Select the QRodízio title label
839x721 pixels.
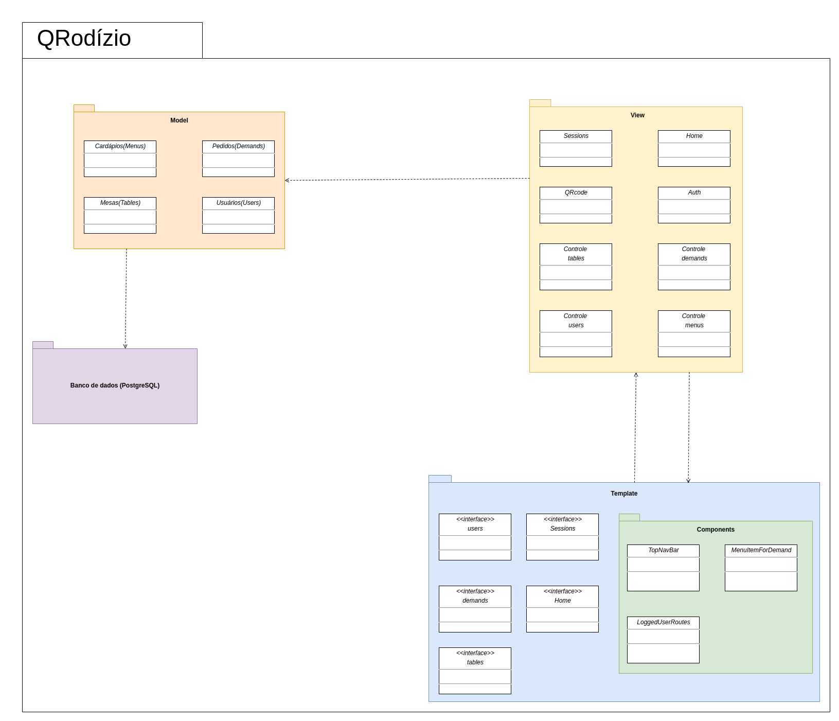84,39
